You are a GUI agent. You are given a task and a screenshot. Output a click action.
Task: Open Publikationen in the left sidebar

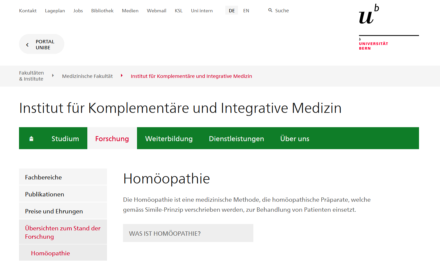click(x=44, y=194)
